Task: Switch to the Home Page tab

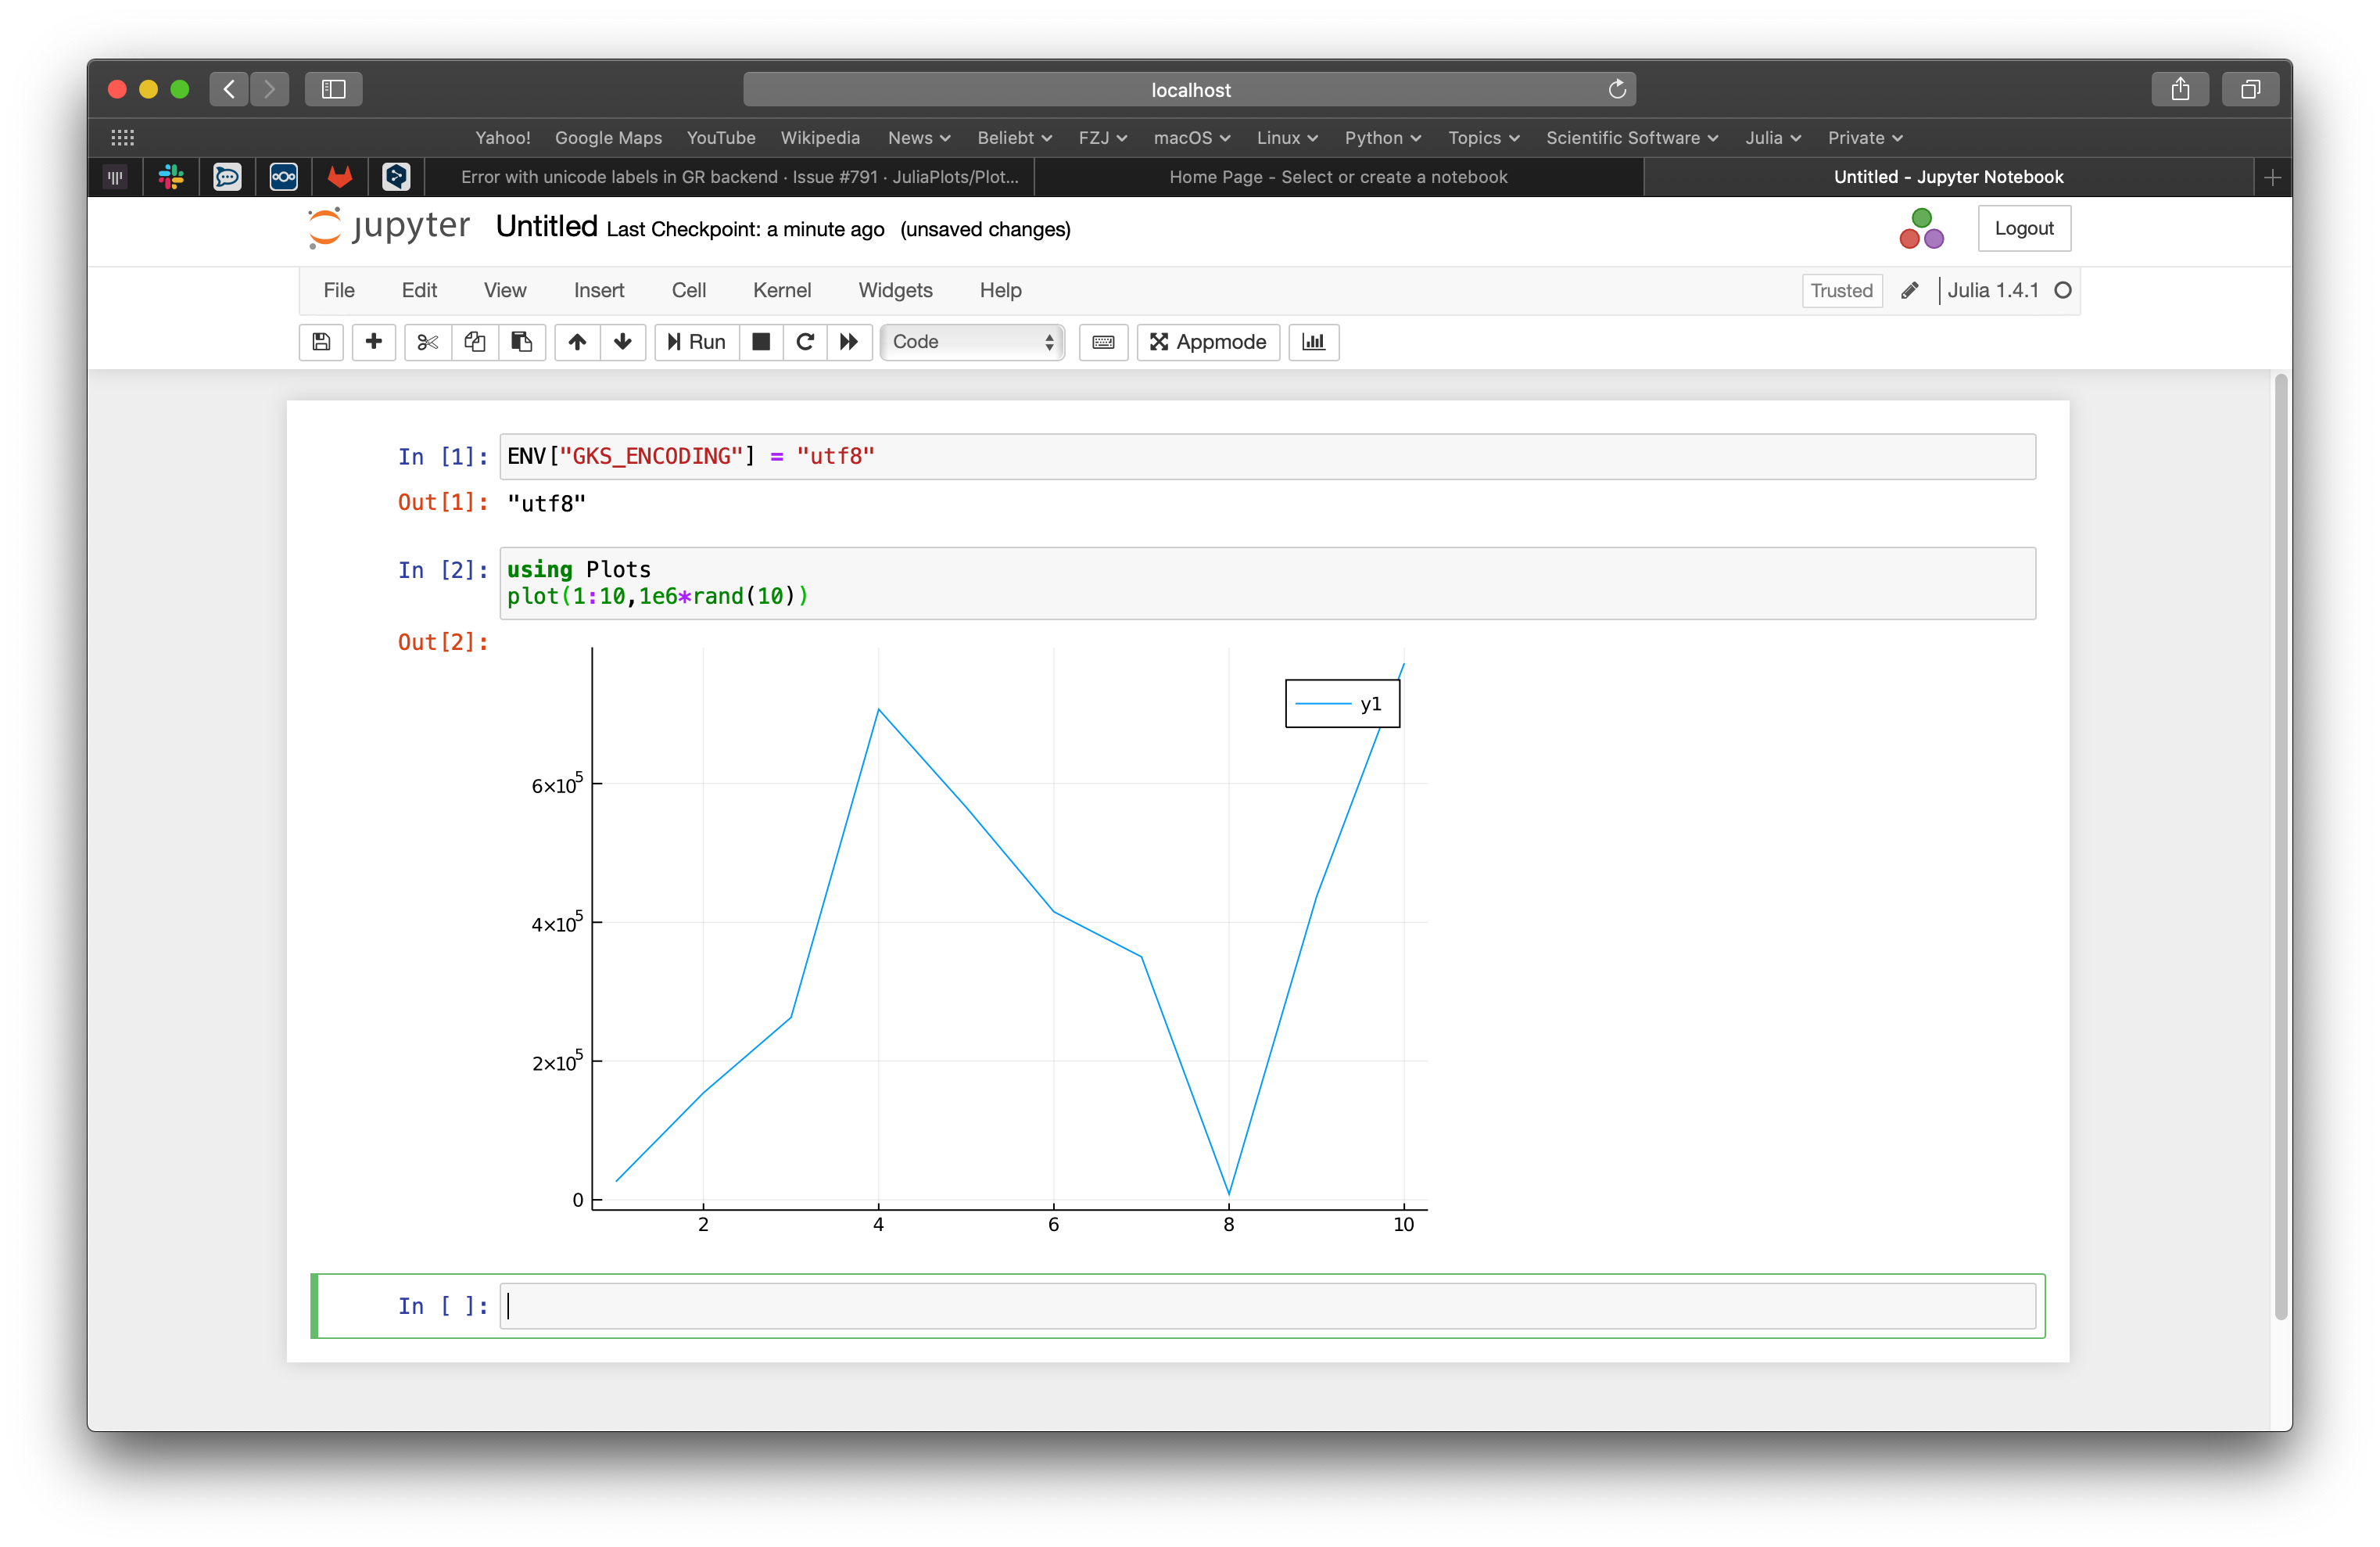Action: [x=1338, y=177]
